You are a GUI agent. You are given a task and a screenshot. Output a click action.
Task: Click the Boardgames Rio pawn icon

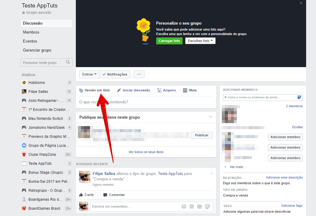(24, 199)
